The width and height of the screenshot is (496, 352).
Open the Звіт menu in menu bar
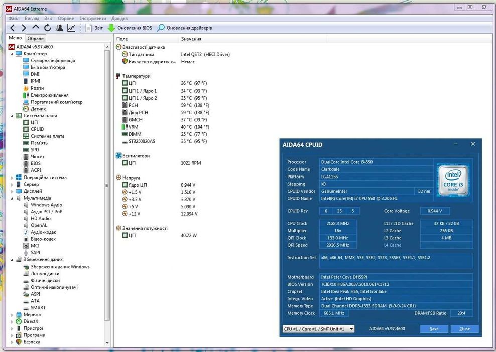pyautogui.click(x=48, y=19)
